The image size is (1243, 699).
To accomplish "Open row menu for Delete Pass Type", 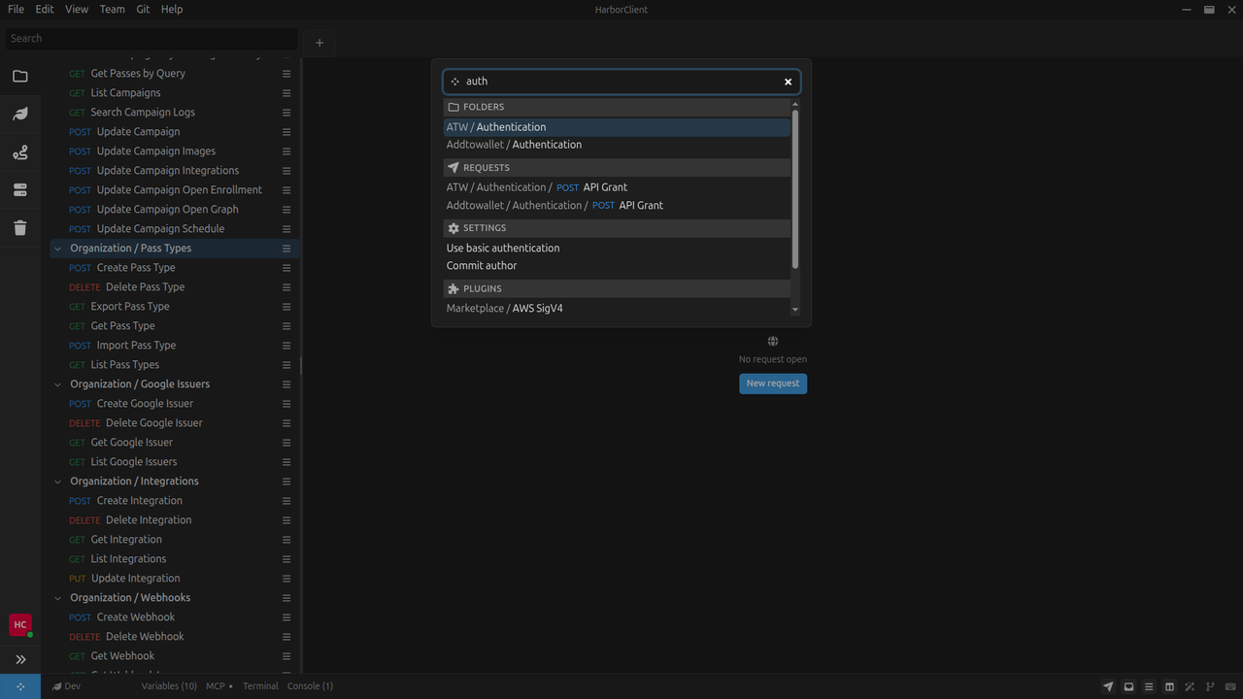I will coord(286,287).
